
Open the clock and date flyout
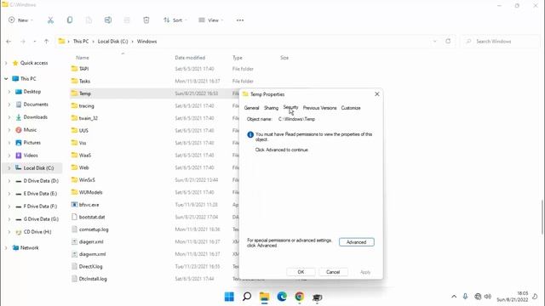point(513,297)
